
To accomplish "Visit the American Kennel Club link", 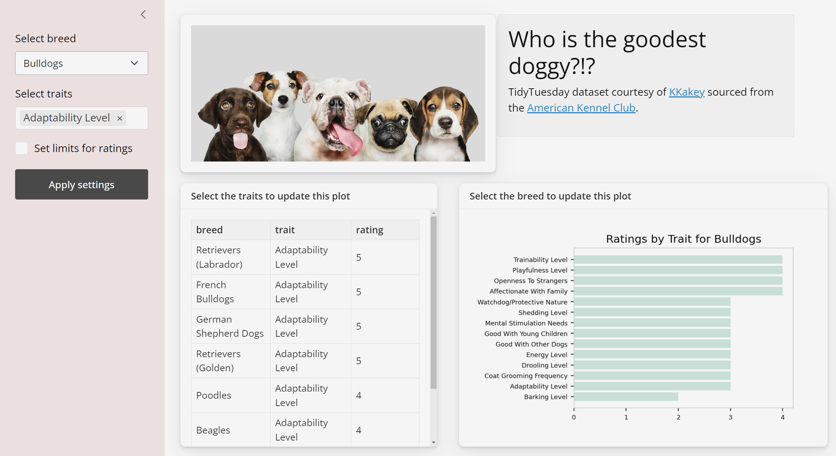I will pos(581,108).
